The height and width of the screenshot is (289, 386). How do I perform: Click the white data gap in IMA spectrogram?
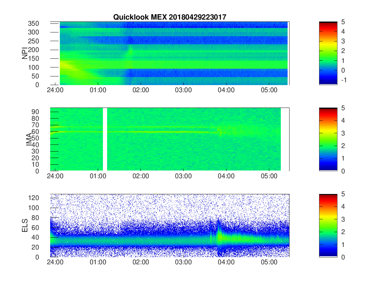[105, 139]
